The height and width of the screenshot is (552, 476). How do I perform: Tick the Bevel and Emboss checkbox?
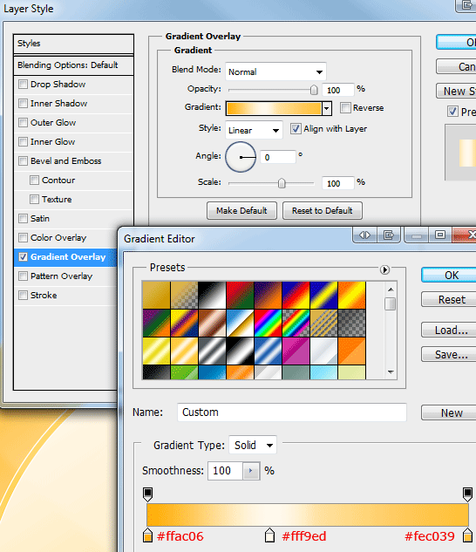coord(23,160)
